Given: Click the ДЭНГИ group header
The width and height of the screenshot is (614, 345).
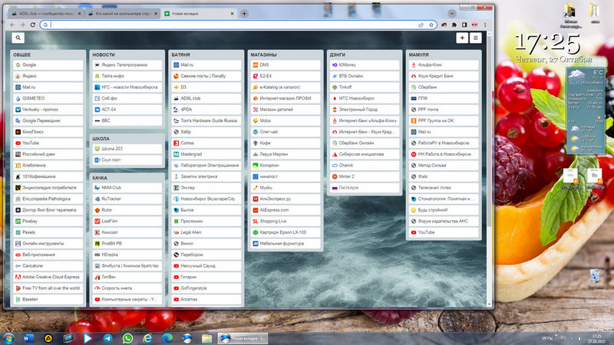Looking at the screenshot, I should 337,54.
